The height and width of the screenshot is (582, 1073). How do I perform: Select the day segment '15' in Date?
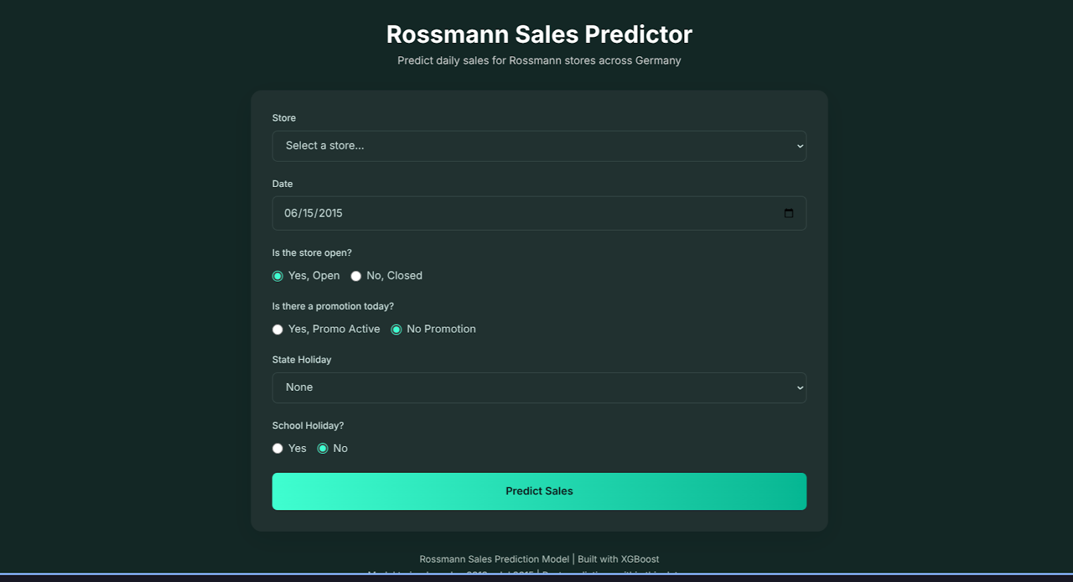[308, 213]
